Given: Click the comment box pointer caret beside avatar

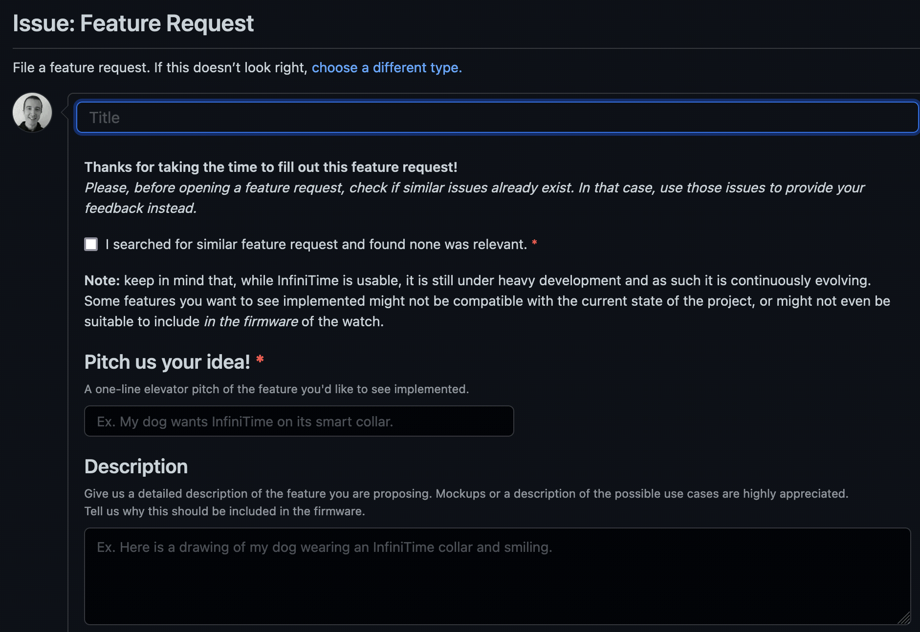Looking at the screenshot, I should 64,113.
